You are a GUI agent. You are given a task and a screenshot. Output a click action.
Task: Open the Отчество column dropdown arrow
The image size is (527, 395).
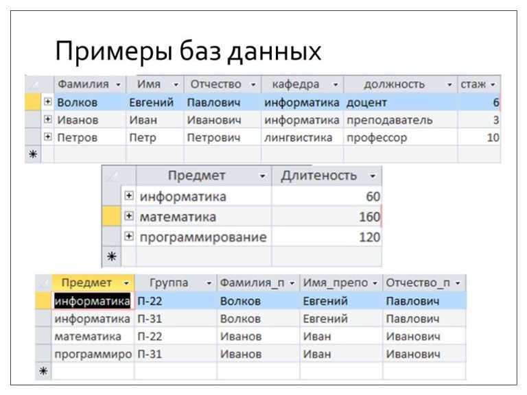253,84
